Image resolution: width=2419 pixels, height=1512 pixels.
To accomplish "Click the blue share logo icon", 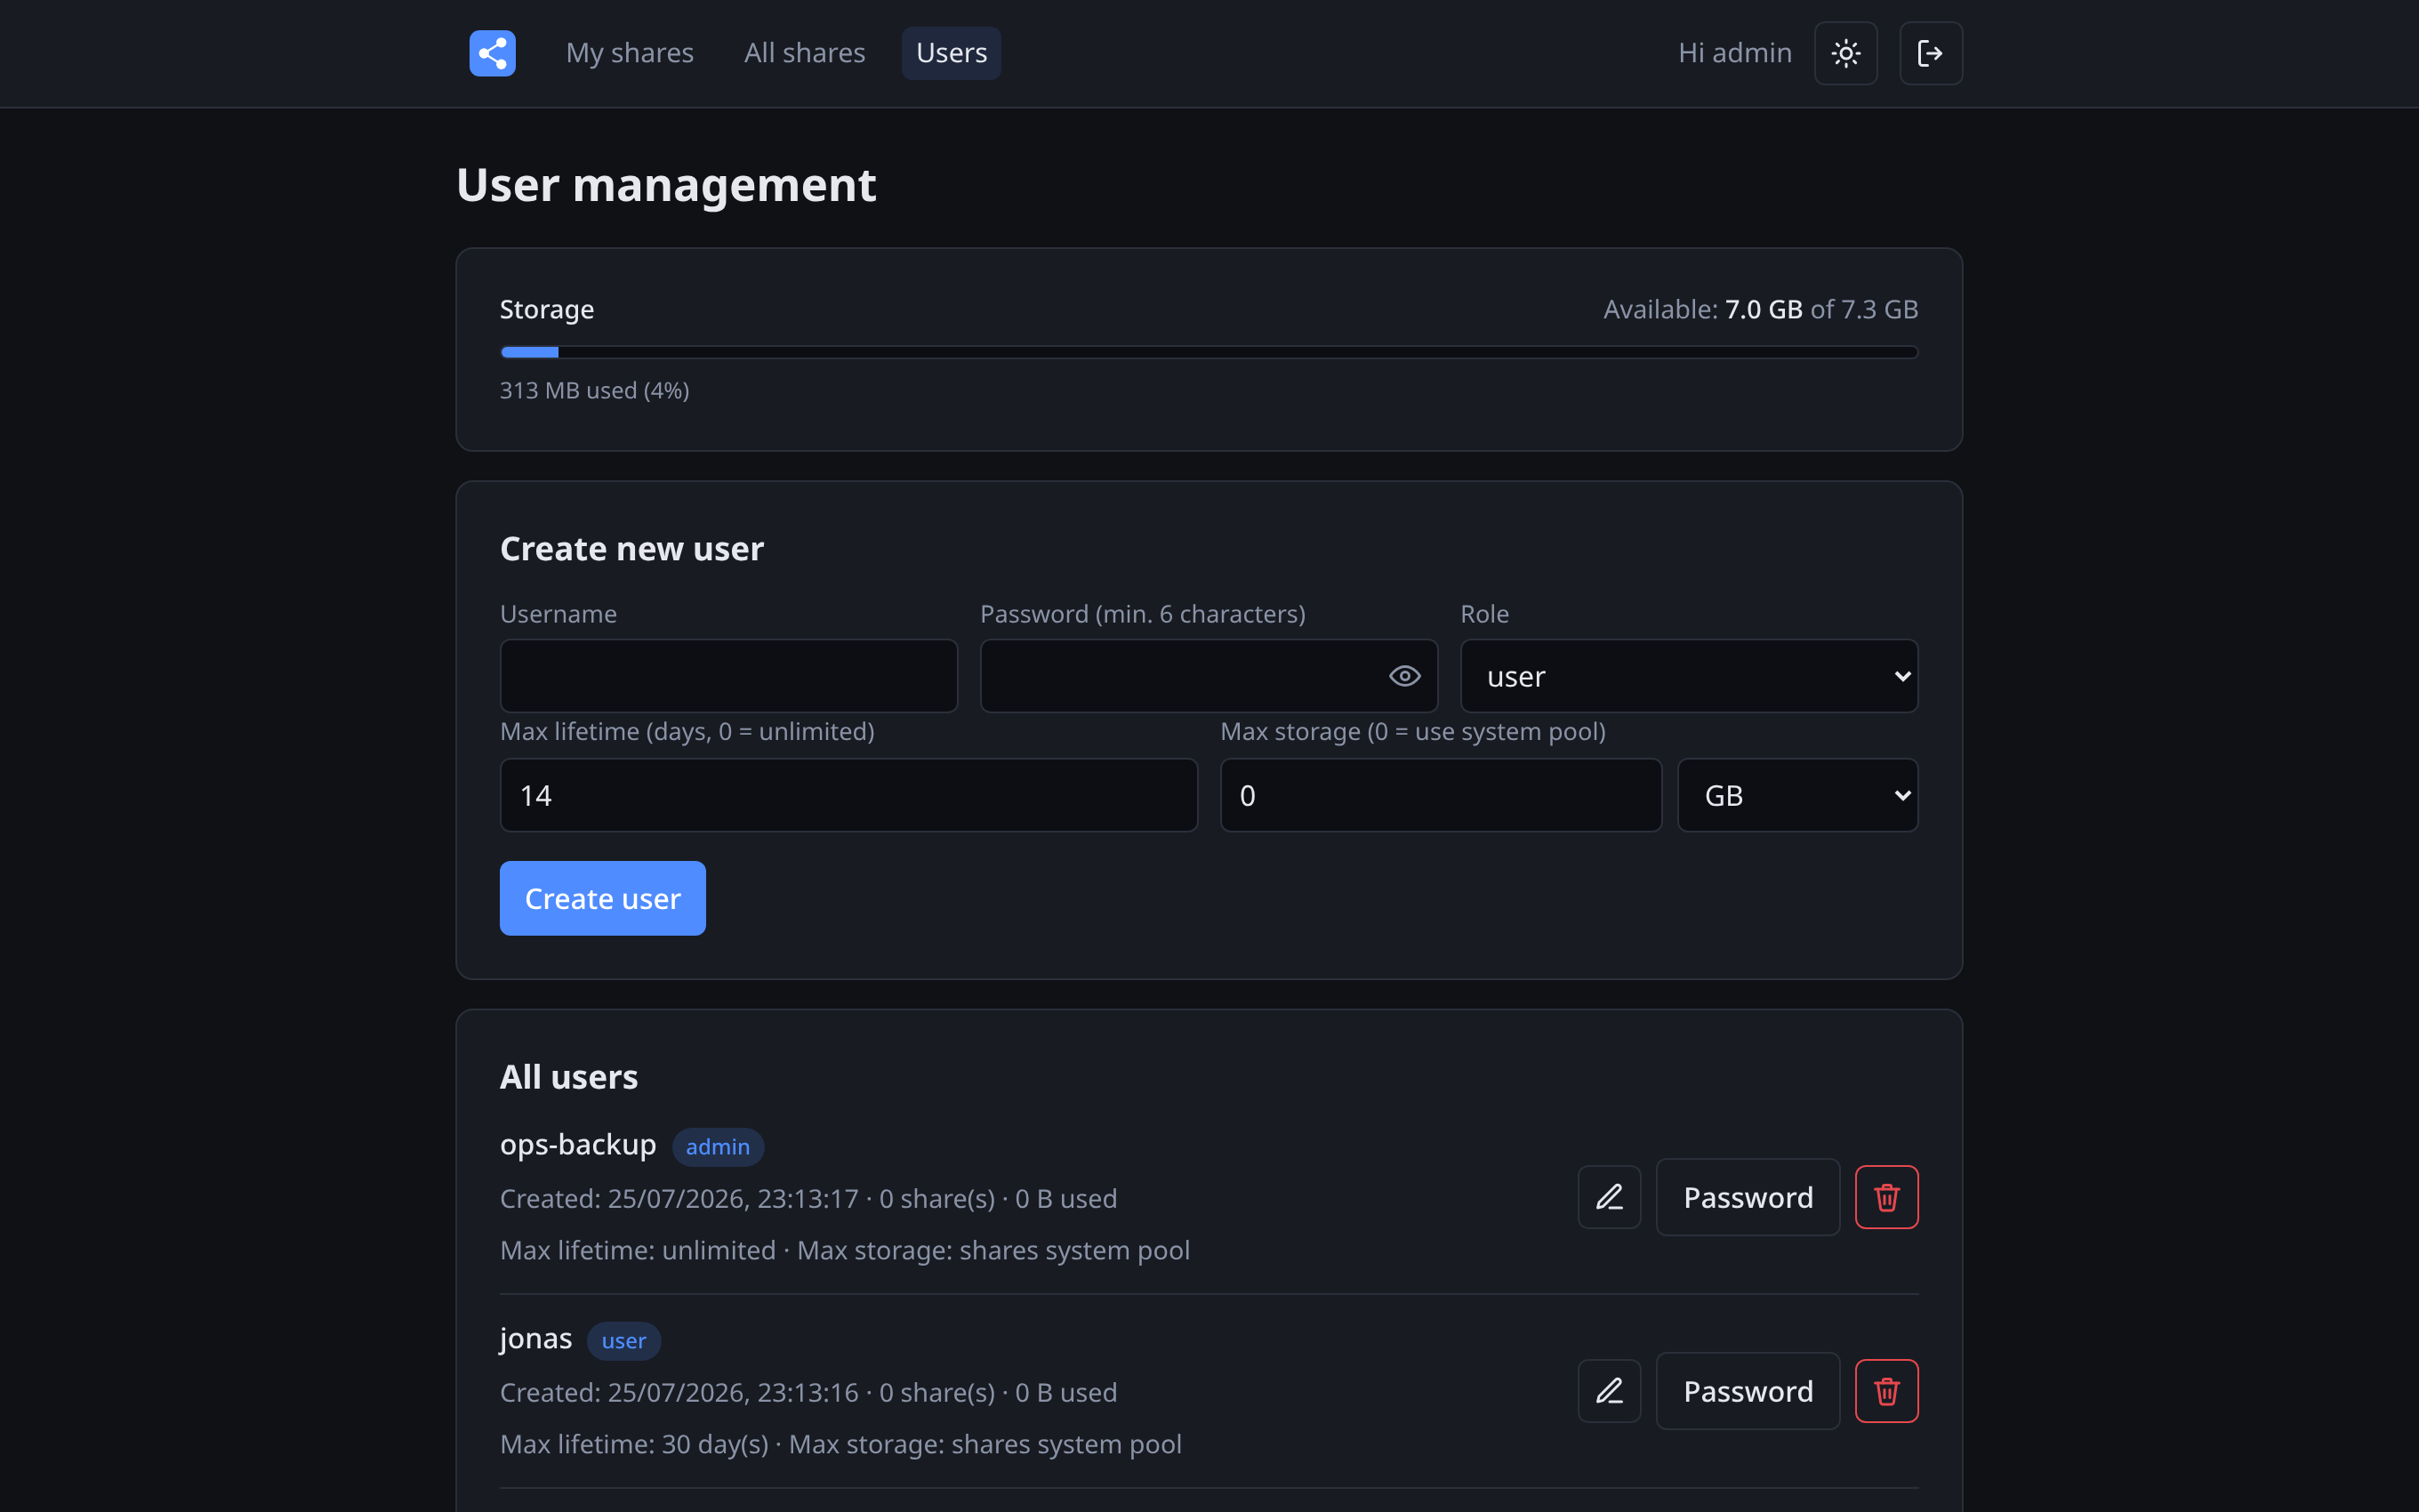I will pyautogui.click(x=492, y=53).
